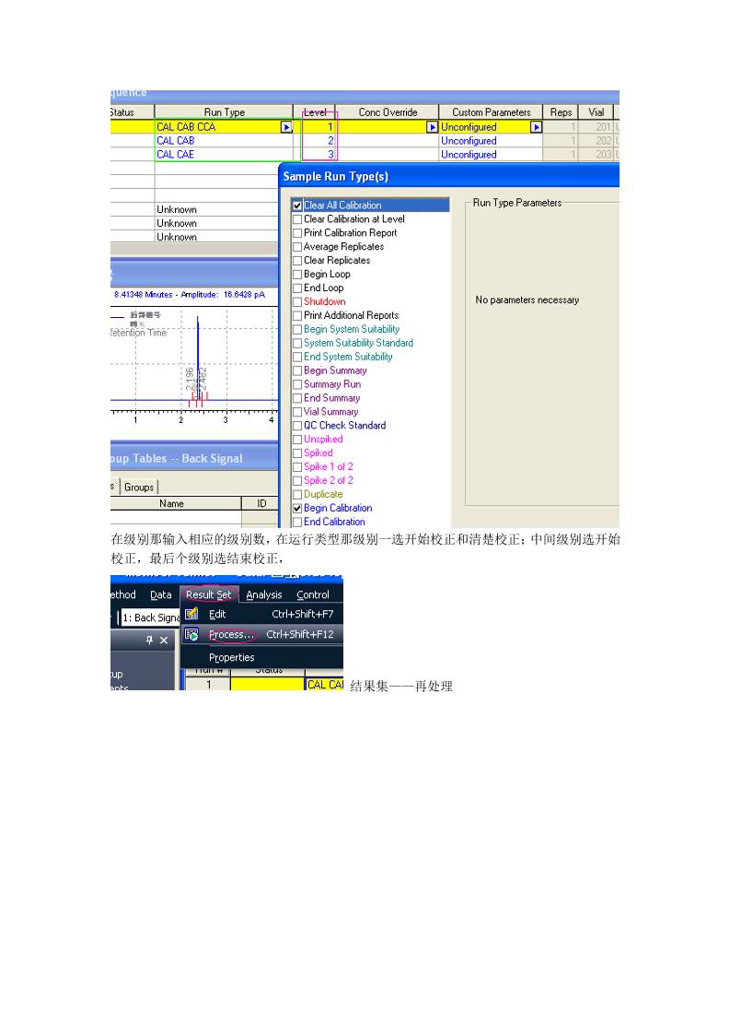Check End System Suitability option
The image size is (730, 1034).
click(x=297, y=358)
